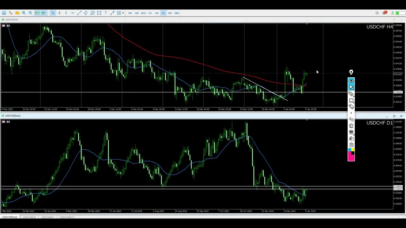Image resolution: width=406 pixels, height=228 pixels.
Task: Select the W1 timeframe button
Action: 170,13
